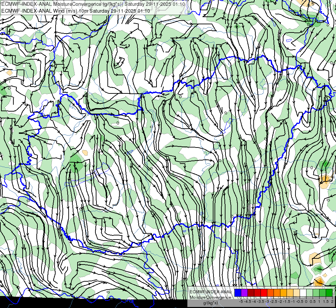The width and height of the screenshot is (336, 308).
Task: Click the 2 tick label at the scale's end
Action: (x=332, y=301)
